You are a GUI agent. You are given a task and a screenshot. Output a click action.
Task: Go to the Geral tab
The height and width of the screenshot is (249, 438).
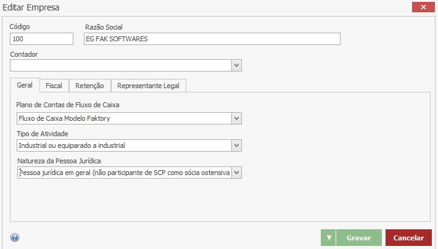(x=25, y=86)
